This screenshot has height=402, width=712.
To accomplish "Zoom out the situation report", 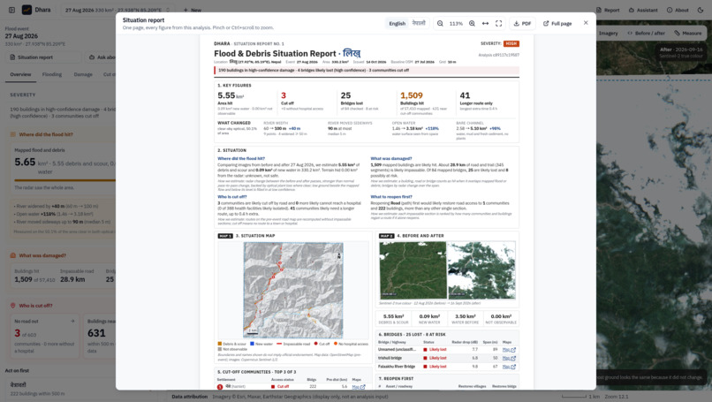I will point(440,24).
